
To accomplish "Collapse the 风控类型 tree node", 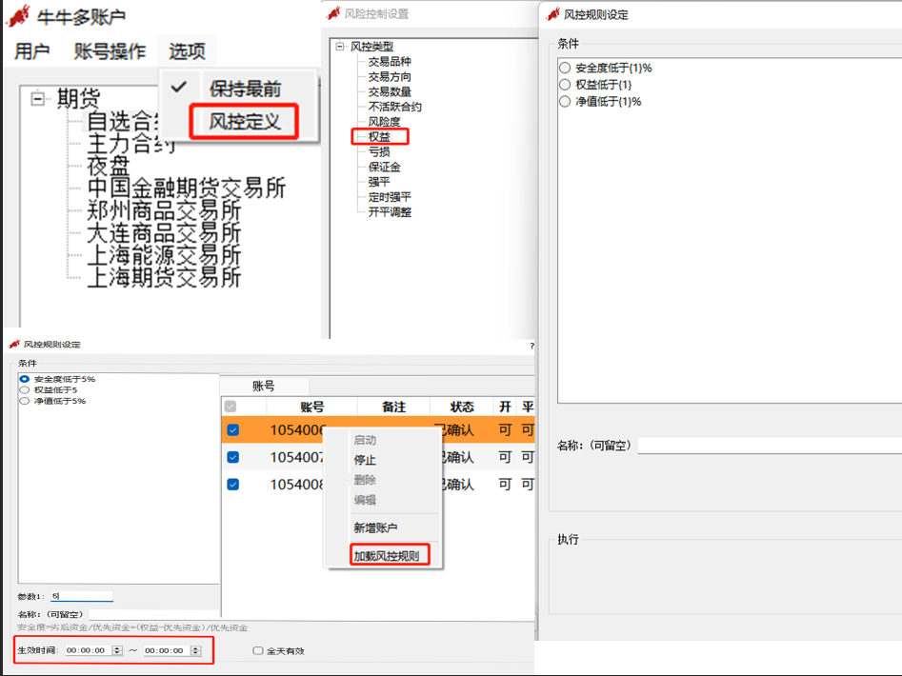I will click(340, 46).
